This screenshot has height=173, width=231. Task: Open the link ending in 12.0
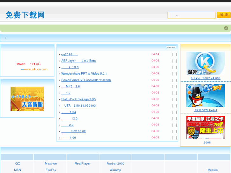click(x=69, y=118)
